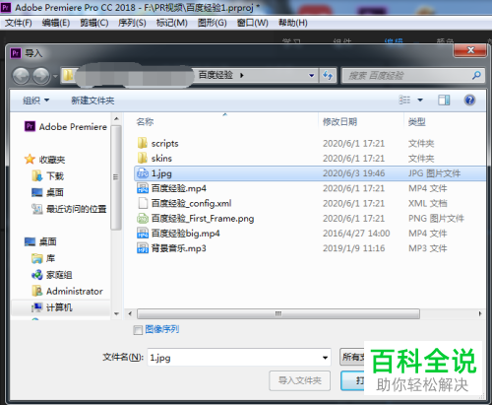Expand the 百度经验 breadcrumb arrow

coord(242,76)
